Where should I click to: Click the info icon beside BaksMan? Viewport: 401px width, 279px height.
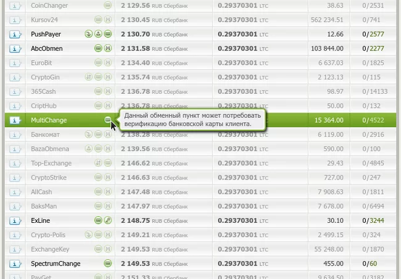point(15,206)
